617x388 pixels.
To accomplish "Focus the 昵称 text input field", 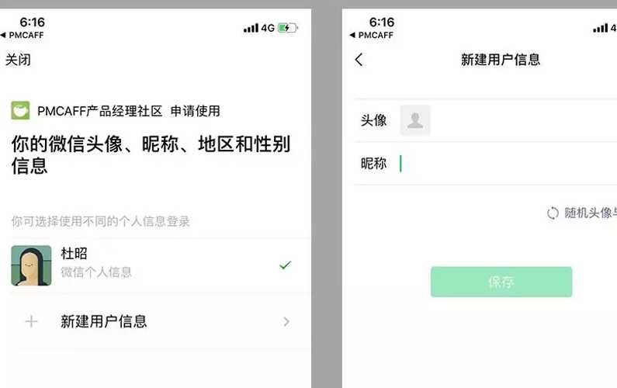I will (x=508, y=163).
